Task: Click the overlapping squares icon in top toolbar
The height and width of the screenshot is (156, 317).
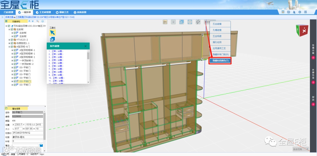Action: [x=182, y=22]
